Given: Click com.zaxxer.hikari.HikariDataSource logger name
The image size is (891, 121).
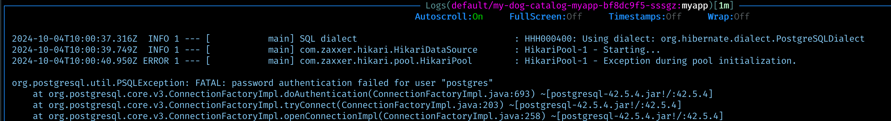Looking at the screenshot, I should pyautogui.click(x=389, y=49).
